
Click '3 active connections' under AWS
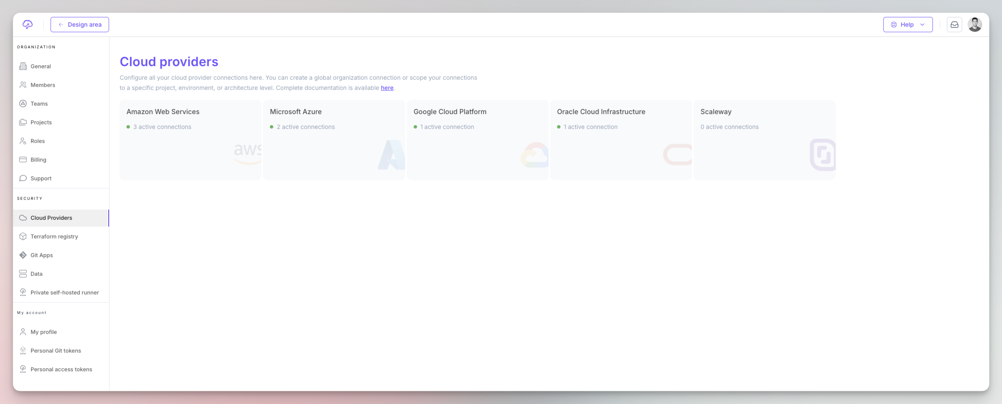click(162, 127)
